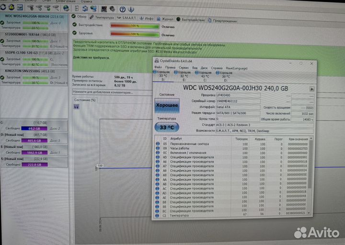Viewport: 345px width, 245px height.
Task: Click the next-disk arrow in CrystalDiskInfo
Action: click(x=312, y=89)
